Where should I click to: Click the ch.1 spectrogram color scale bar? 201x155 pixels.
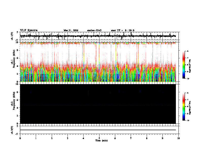click(184, 65)
